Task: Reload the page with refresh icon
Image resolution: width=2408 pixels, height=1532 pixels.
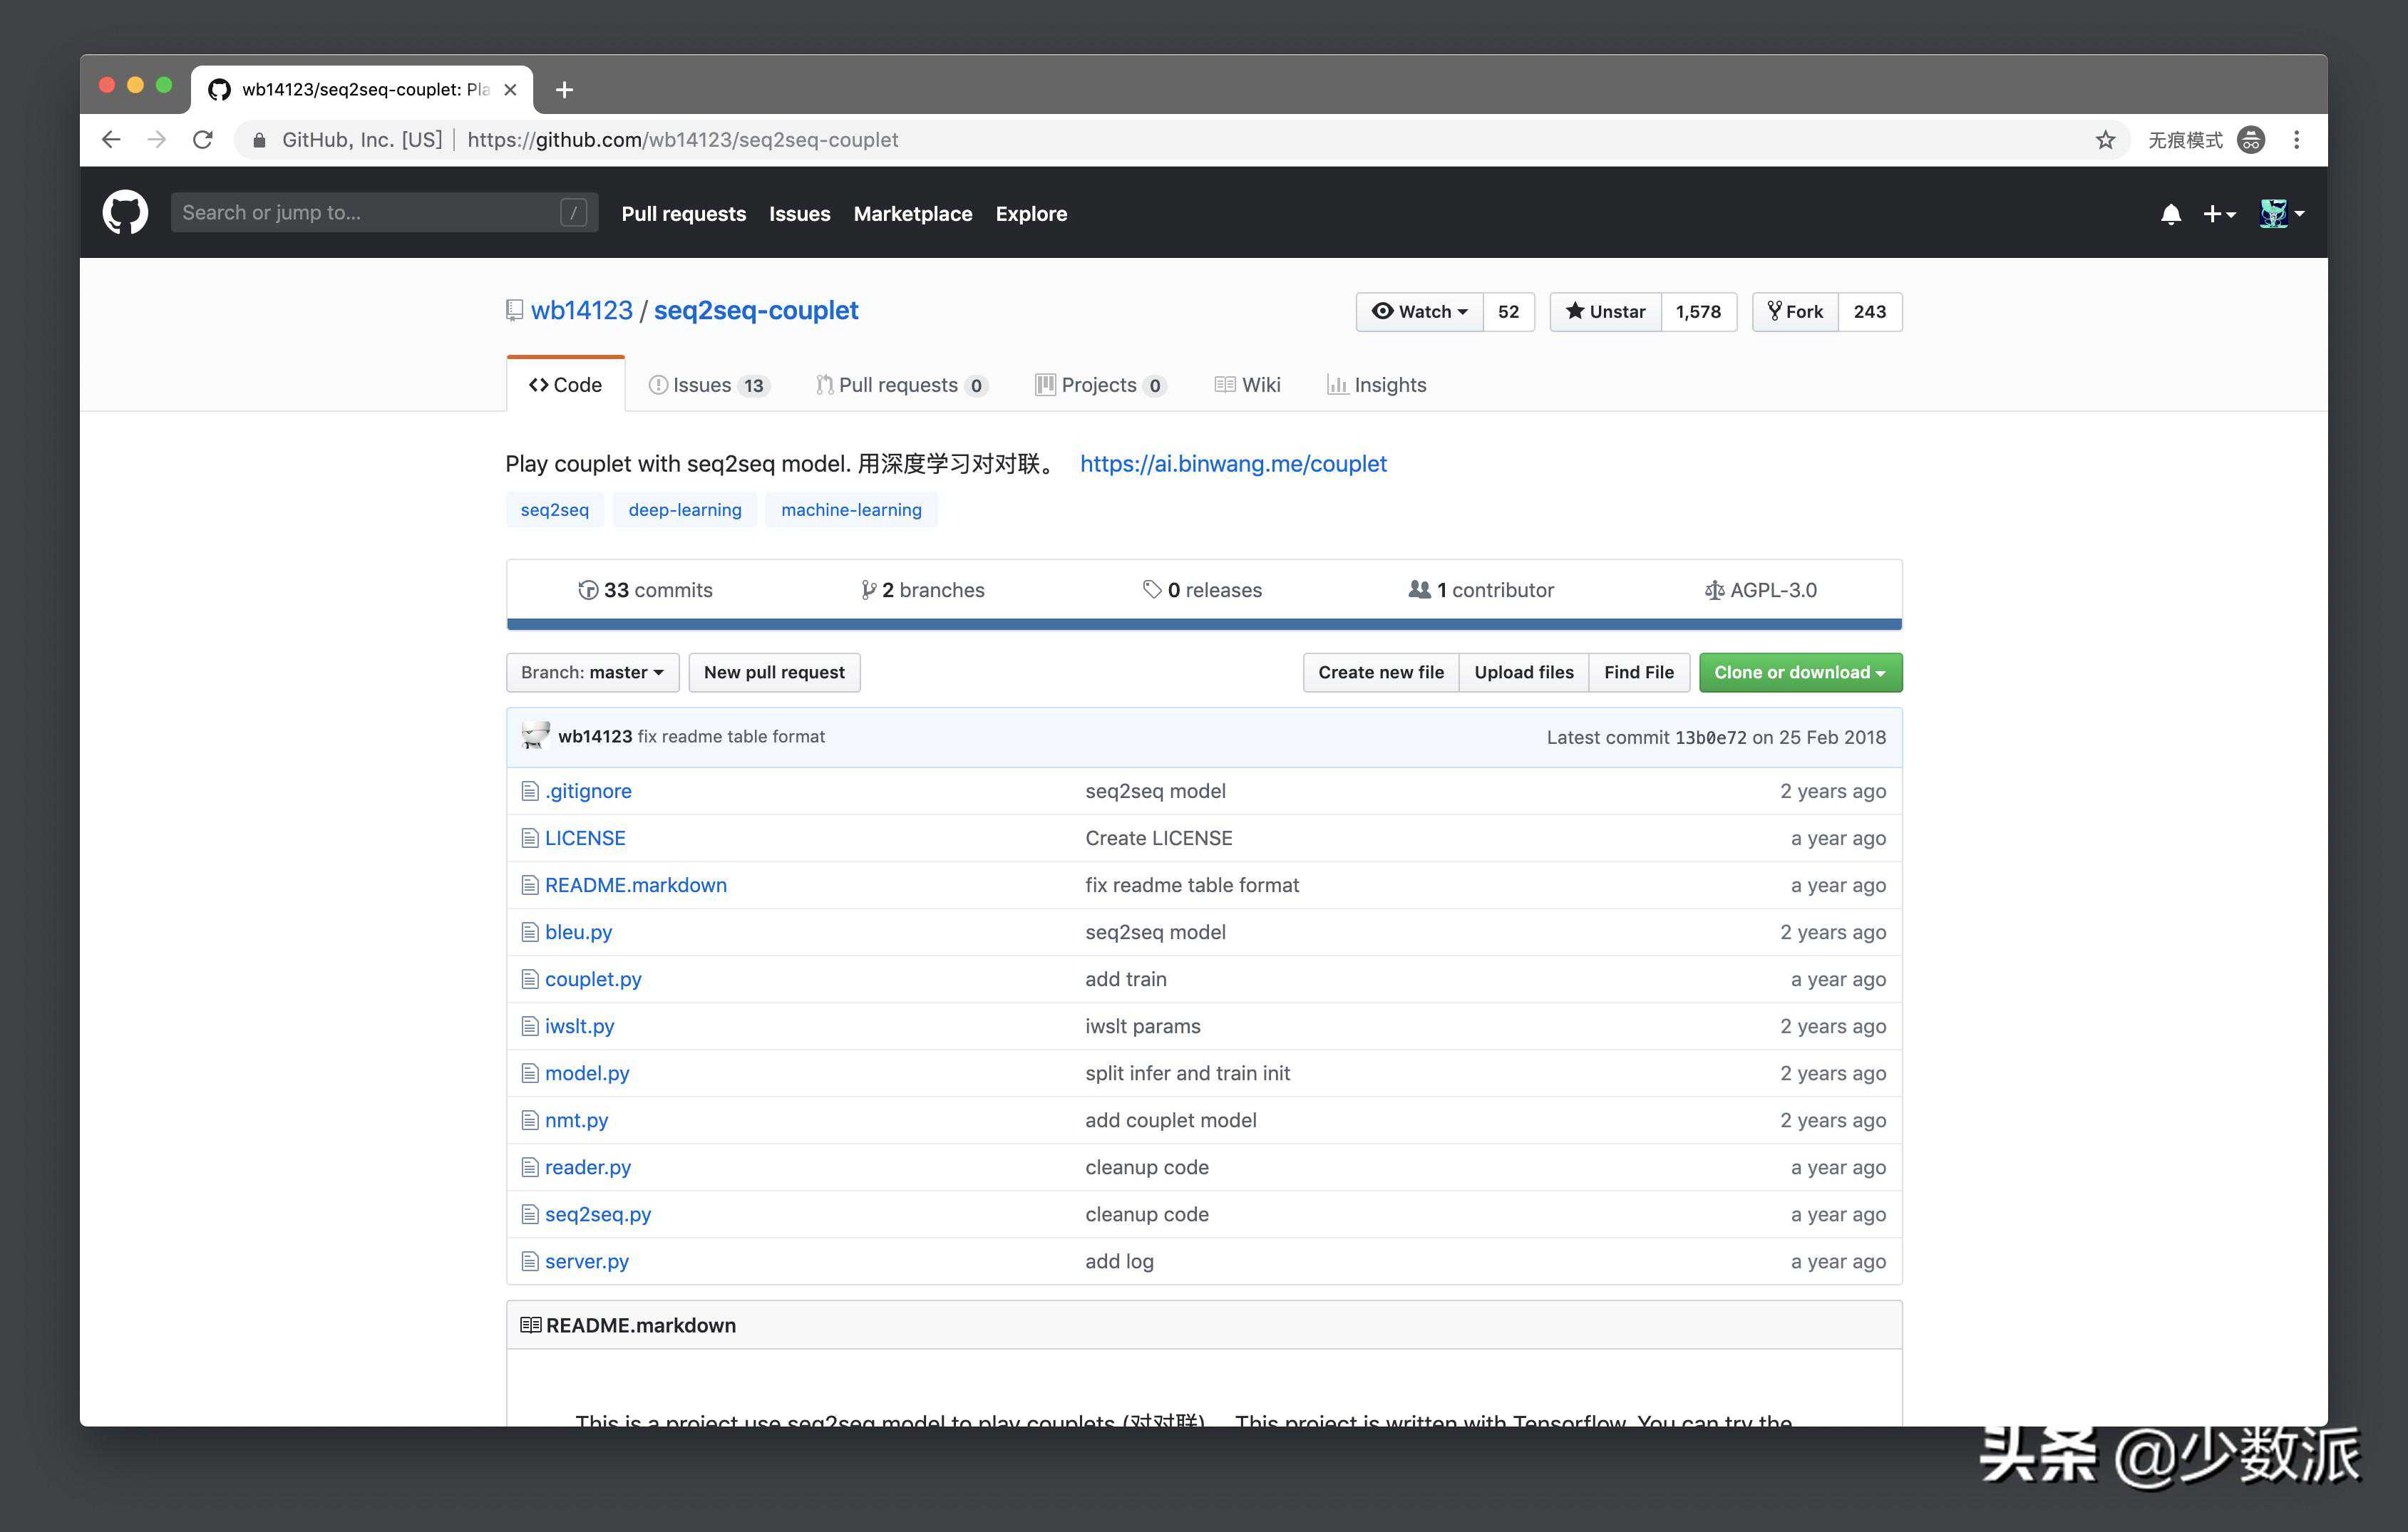Action: coord(203,140)
